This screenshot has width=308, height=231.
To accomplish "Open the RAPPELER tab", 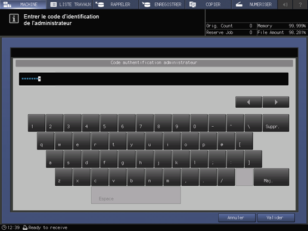I will click(x=116, y=4).
